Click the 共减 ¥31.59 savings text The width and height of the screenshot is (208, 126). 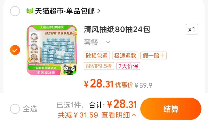point(78,115)
